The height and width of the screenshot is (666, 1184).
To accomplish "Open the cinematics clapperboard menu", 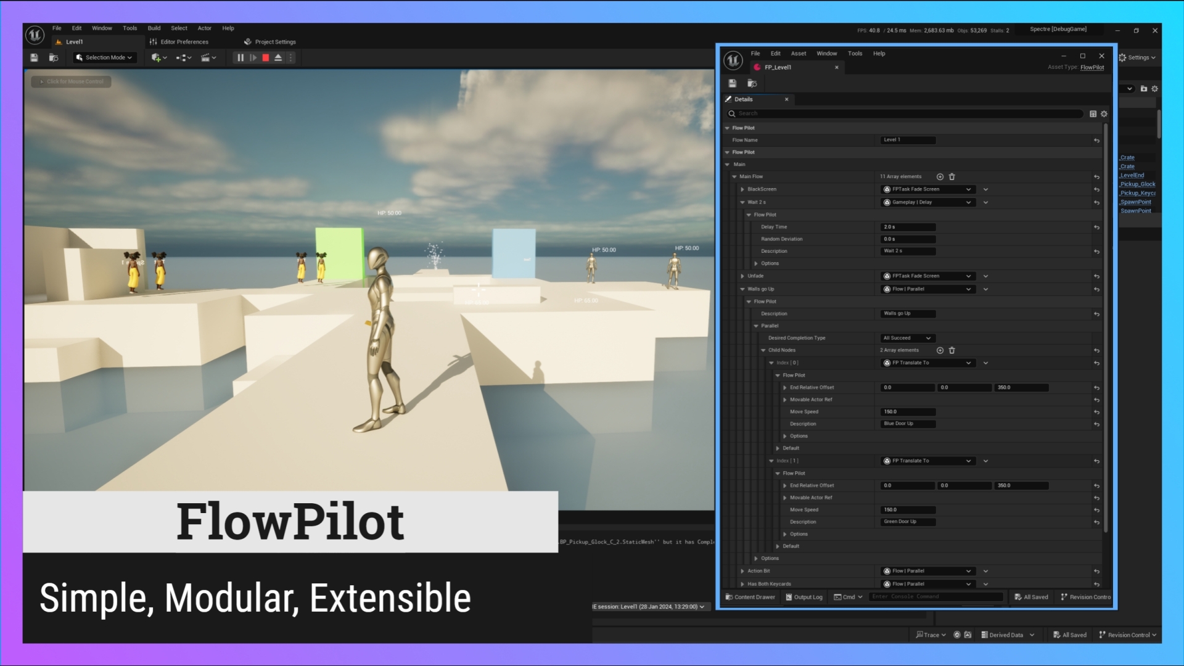I will click(x=206, y=57).
